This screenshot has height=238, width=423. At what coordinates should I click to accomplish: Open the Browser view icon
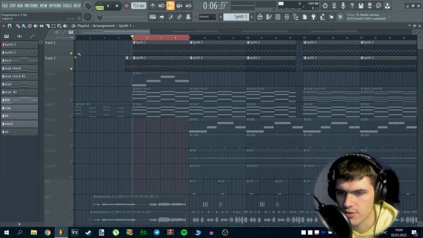click(295, 17)
